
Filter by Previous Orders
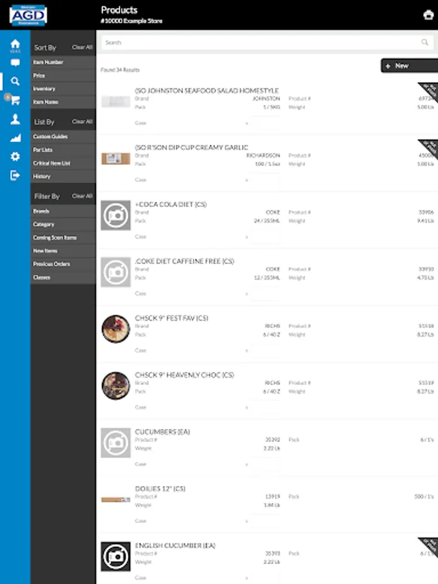click(63, 264)
